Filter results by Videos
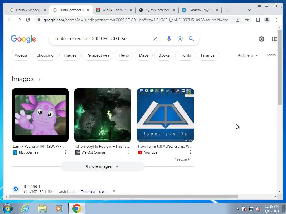The image size is (286, 214). [21, 55]
